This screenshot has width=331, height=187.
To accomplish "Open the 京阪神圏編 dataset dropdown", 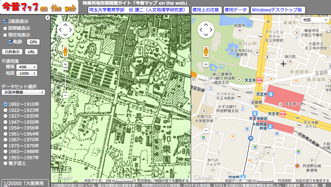I will pos(23,92).
